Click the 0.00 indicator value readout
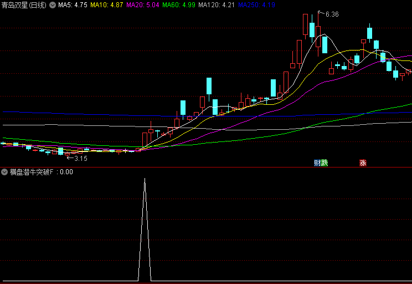Viewport: 412px width, 284px height. click(x=66, y=172)
